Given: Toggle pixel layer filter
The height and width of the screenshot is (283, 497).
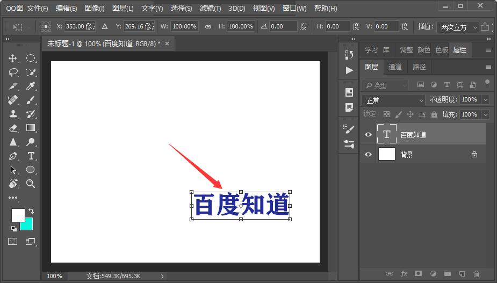Looking at the screenshot, I should pyautogui.click(x=421, y=85).
